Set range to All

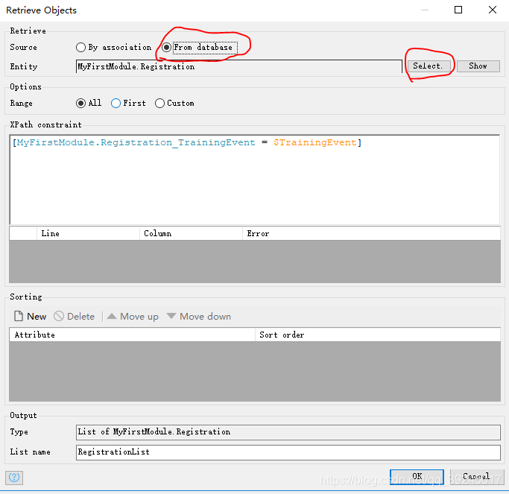[81, 103]
